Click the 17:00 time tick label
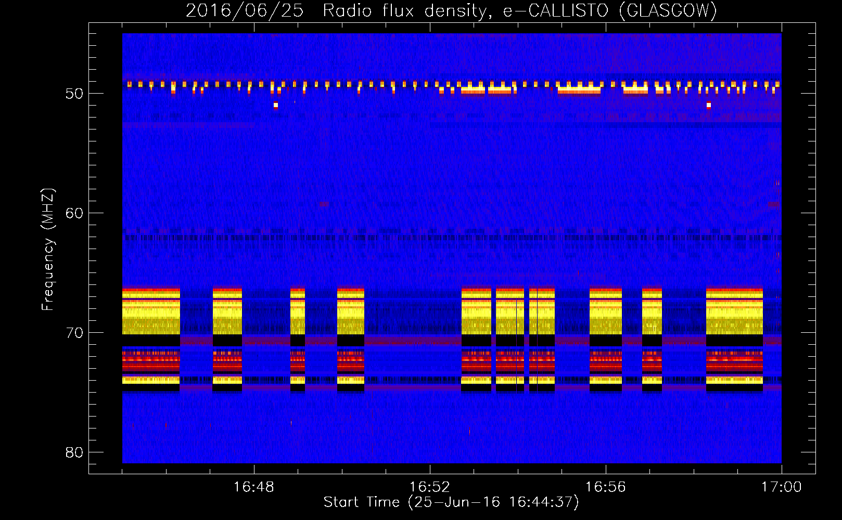Image resolution: width=842 pixels, height=520 pixels. pos(781,487)
